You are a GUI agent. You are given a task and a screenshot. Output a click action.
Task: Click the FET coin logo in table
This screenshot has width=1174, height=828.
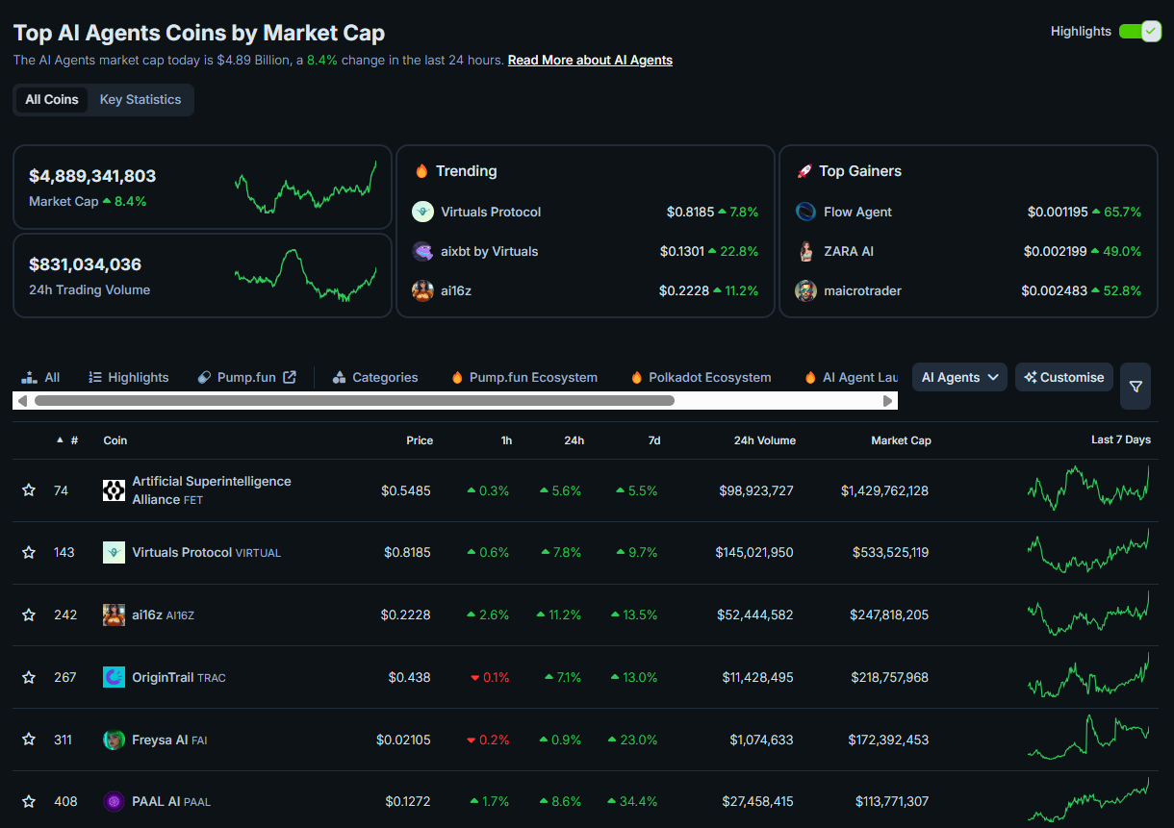114,490
